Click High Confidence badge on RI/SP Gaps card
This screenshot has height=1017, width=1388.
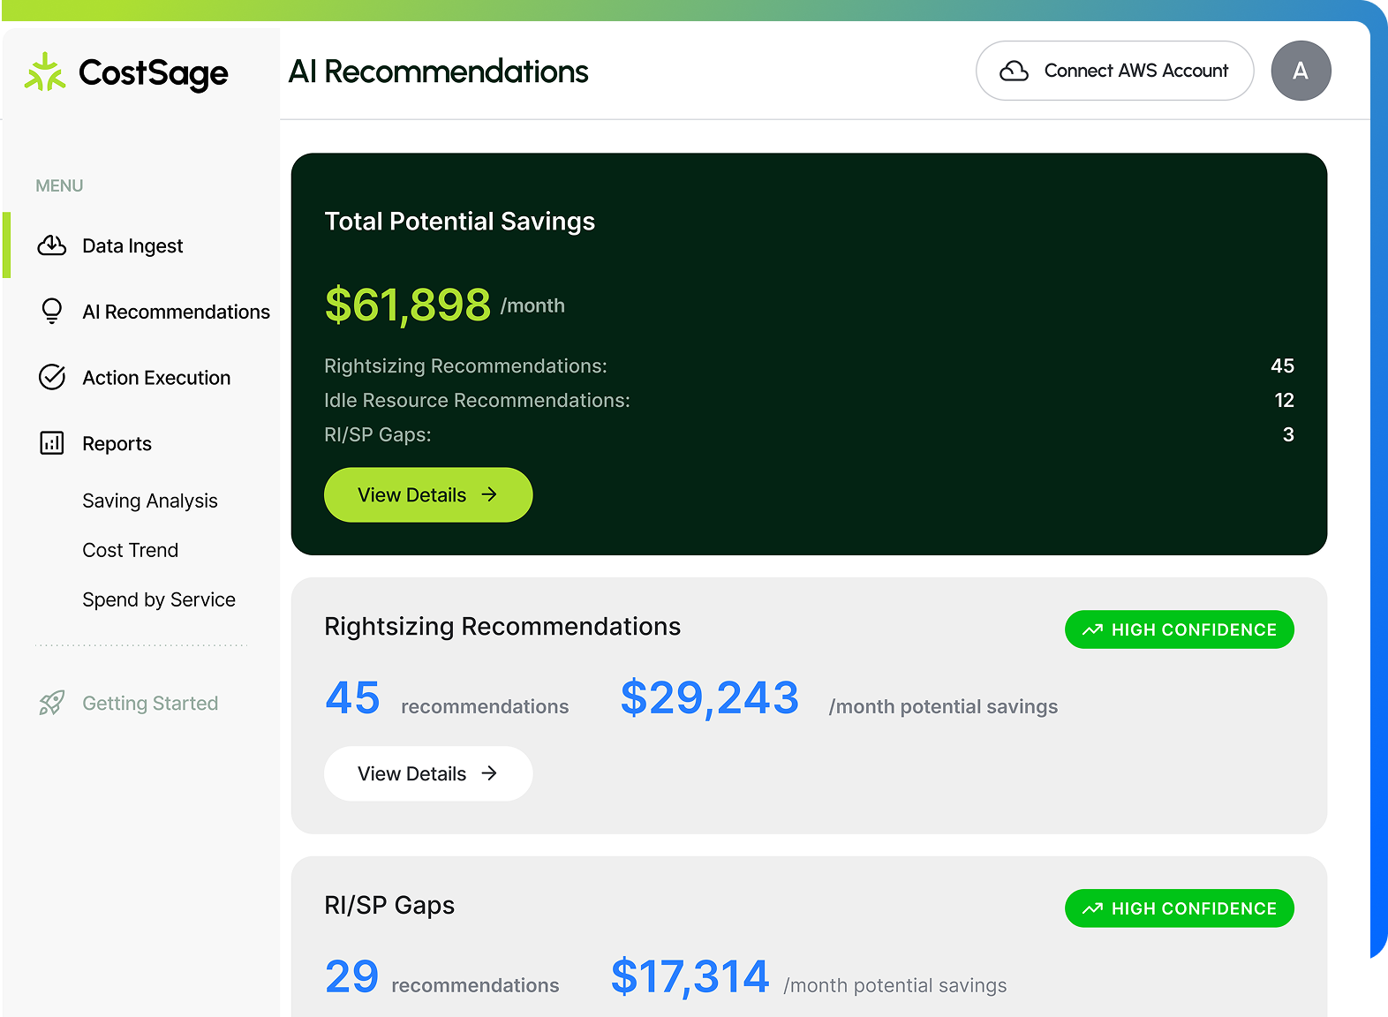(1179, 908)
